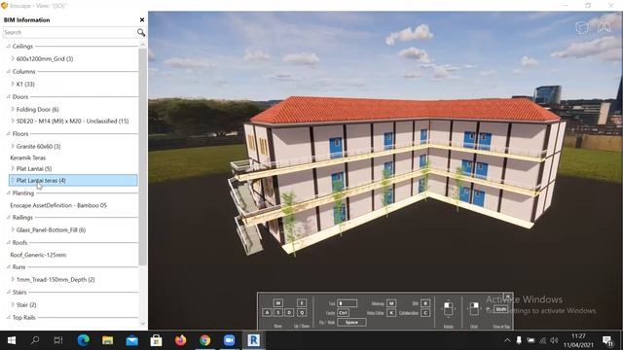
Task: Expand the Folding Door (6) item
Action: (x=13, y=109)
